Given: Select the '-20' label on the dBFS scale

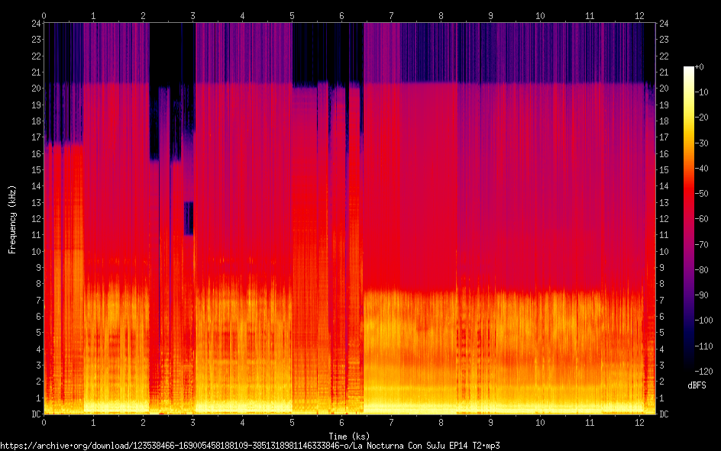Looking at the screenshot, I should tap(702, 118).
